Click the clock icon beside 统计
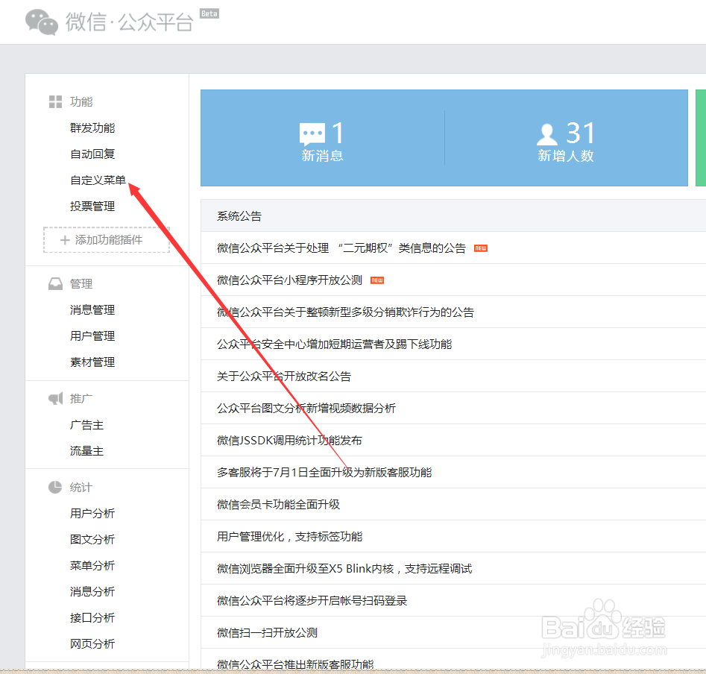Viewport: 706px width, 674px height. click(x=56, y=487)
